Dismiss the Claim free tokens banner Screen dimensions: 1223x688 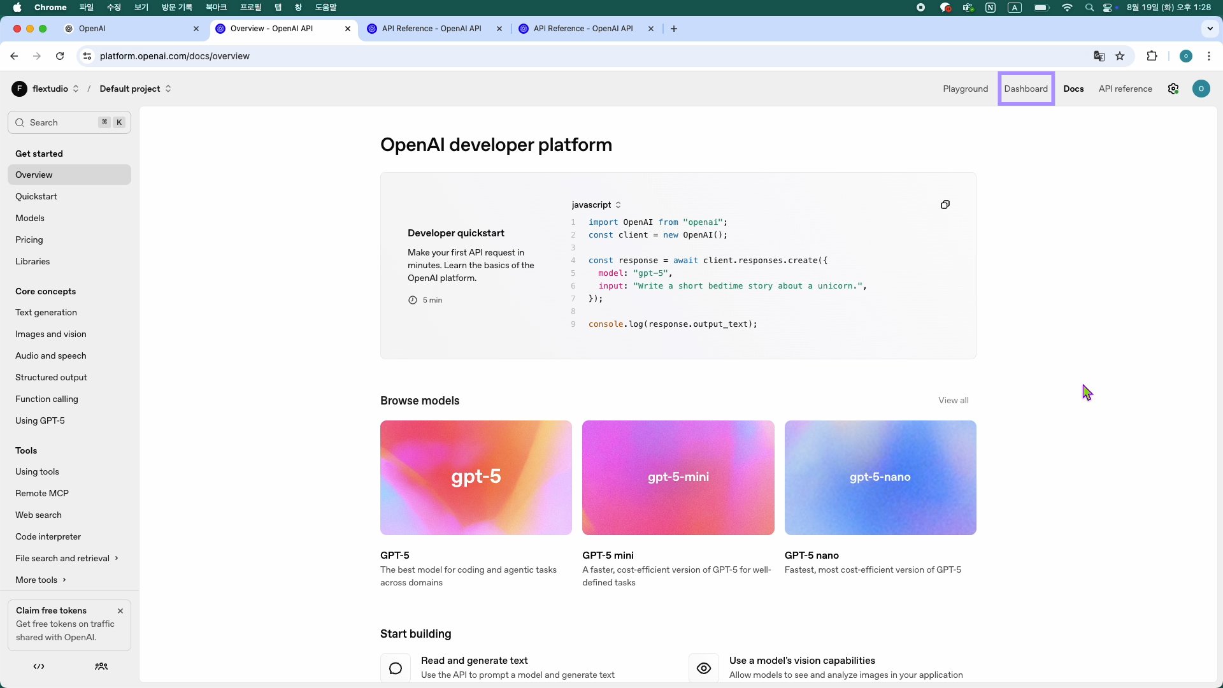click(x=120, y=610)
